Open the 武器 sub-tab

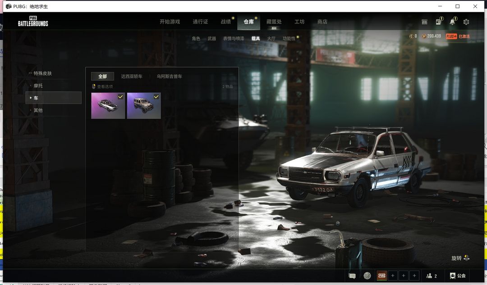click(211, 39)
